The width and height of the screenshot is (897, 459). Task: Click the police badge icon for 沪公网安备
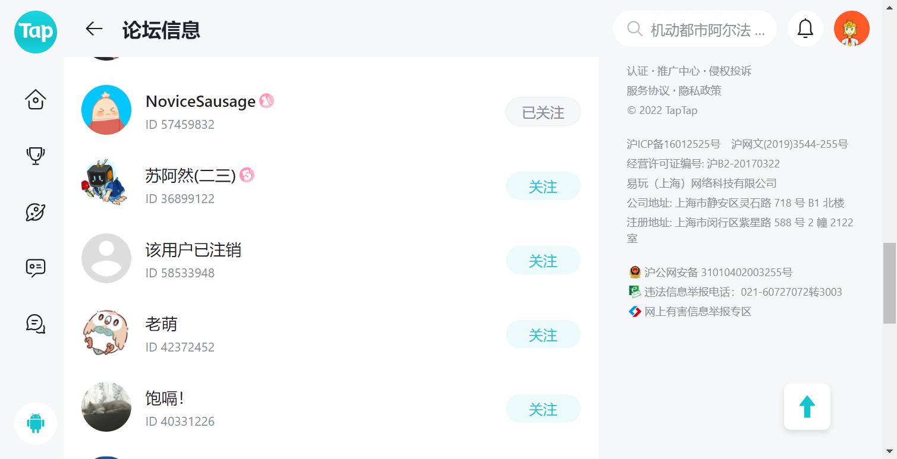(x=635, y=273)
